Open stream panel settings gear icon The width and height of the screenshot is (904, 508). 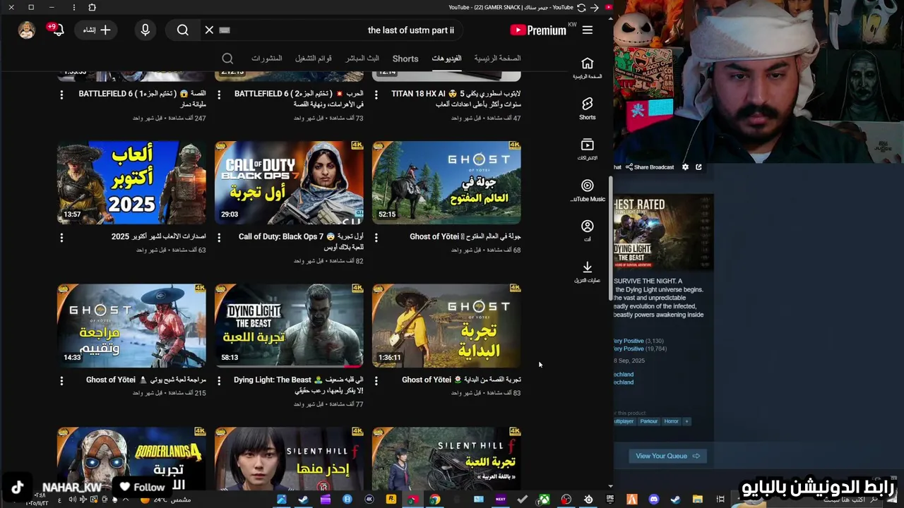685,167
